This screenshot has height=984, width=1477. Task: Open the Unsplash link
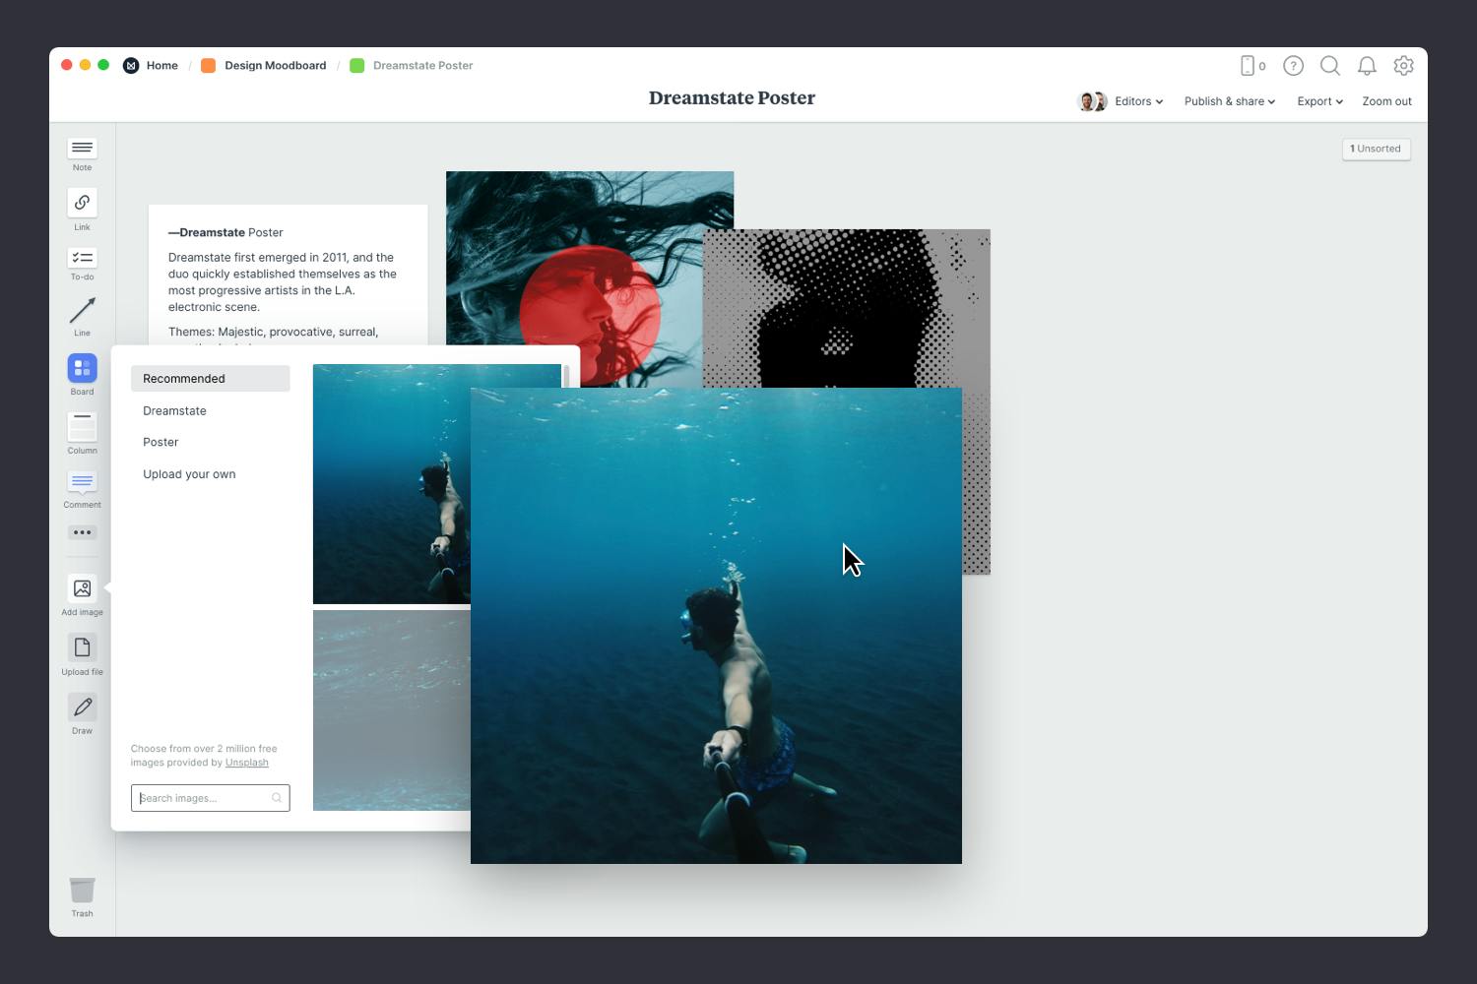[247, 762]
